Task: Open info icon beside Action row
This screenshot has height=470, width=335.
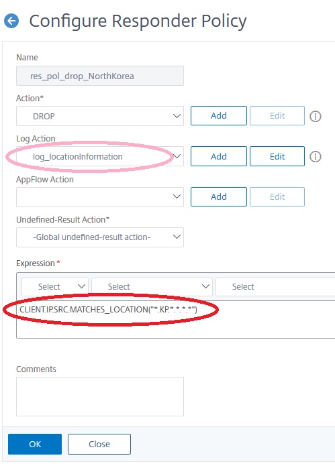Action: (315, 116)
